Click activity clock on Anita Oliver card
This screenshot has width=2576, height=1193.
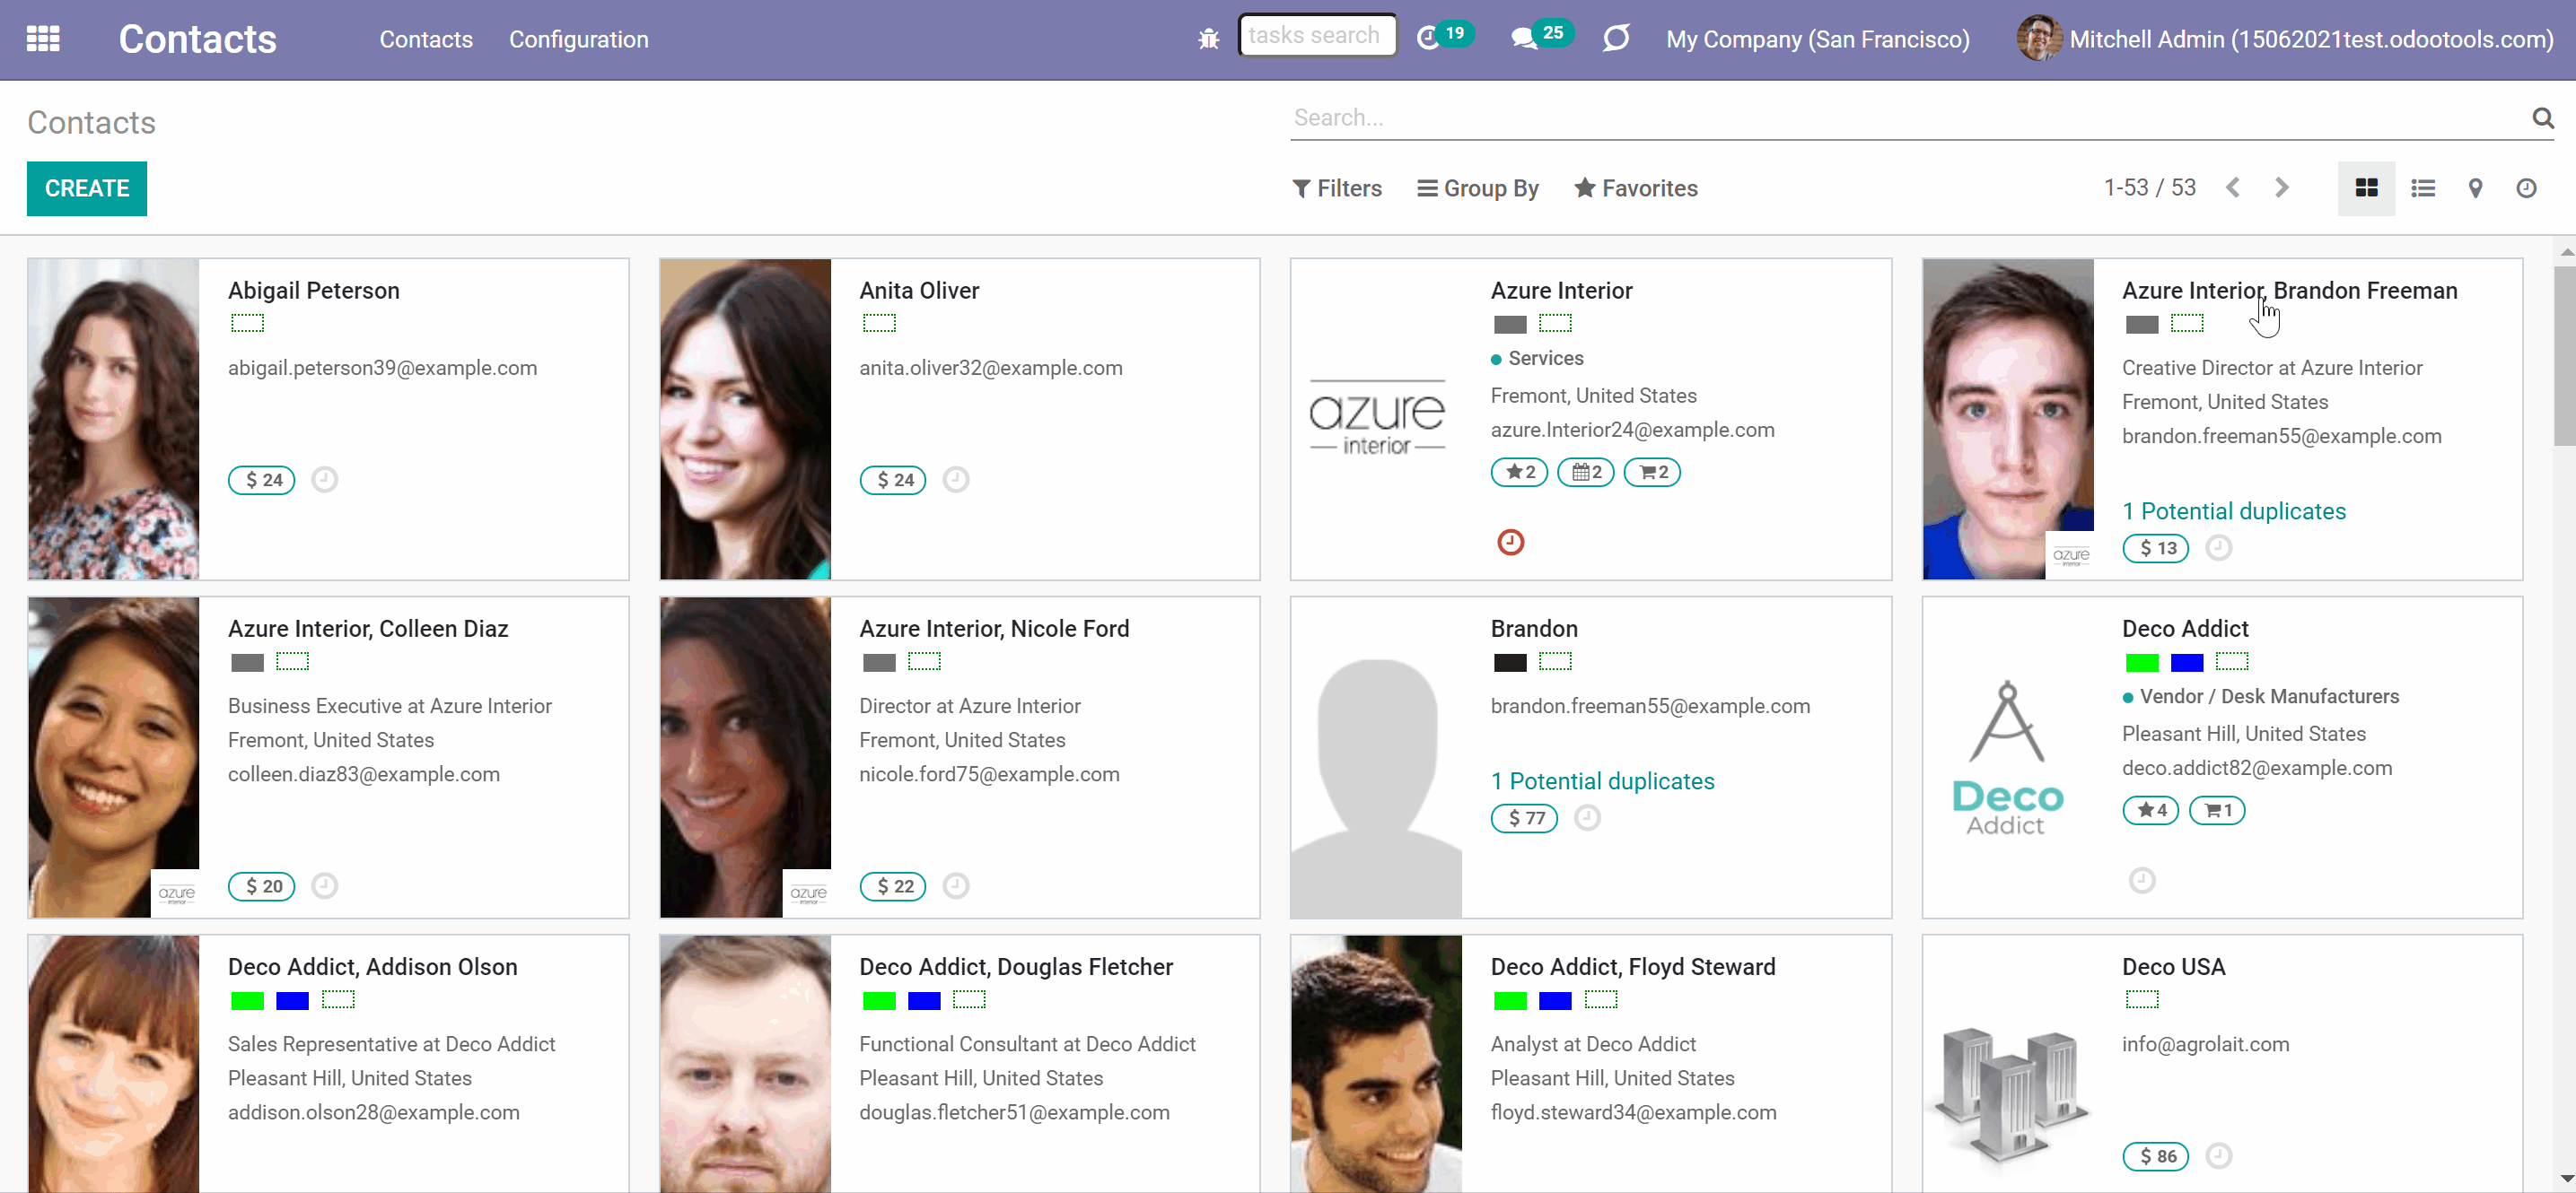956,480
